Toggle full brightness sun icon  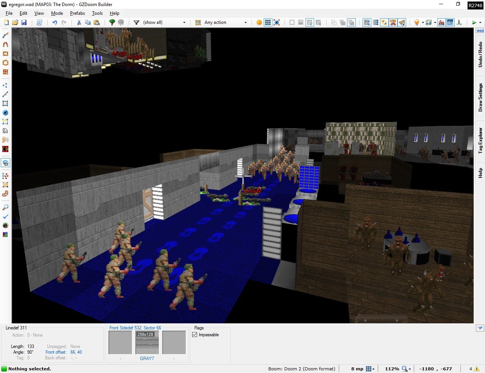[259, 22]
